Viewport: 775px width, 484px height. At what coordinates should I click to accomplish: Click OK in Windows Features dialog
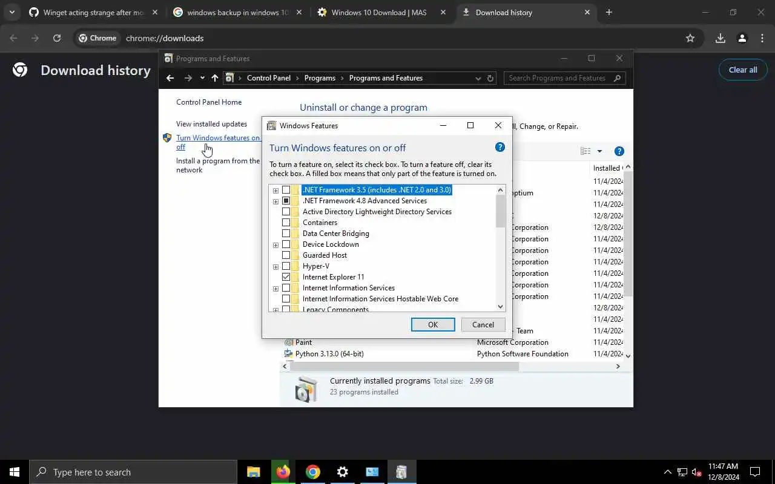433,325
